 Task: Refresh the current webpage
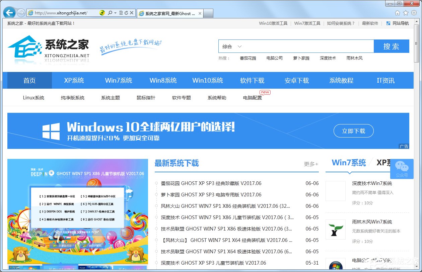point(126,12)
